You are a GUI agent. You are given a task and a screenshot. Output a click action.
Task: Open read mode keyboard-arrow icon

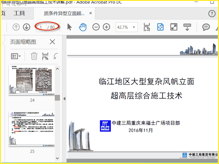(187, 27)
